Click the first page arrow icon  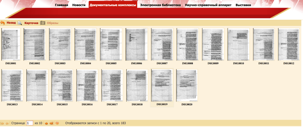click(2, 123)
